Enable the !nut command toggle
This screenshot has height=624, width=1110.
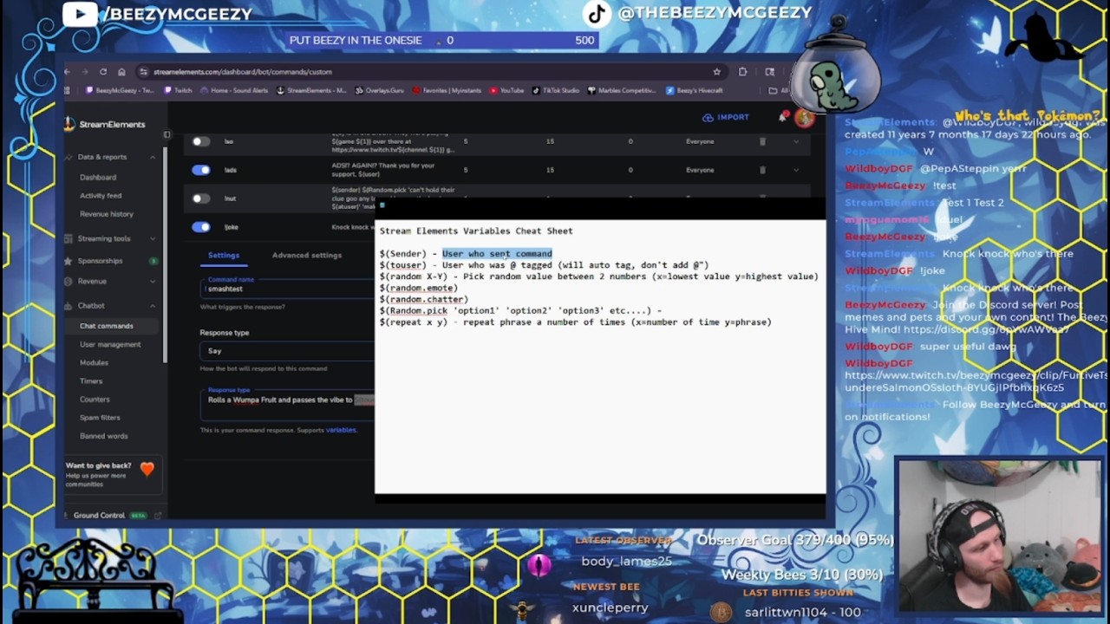[201, 198]
